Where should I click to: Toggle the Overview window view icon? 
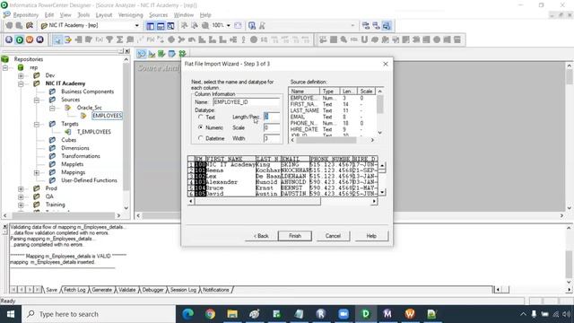pyautogui.click(x=171, y=26)
